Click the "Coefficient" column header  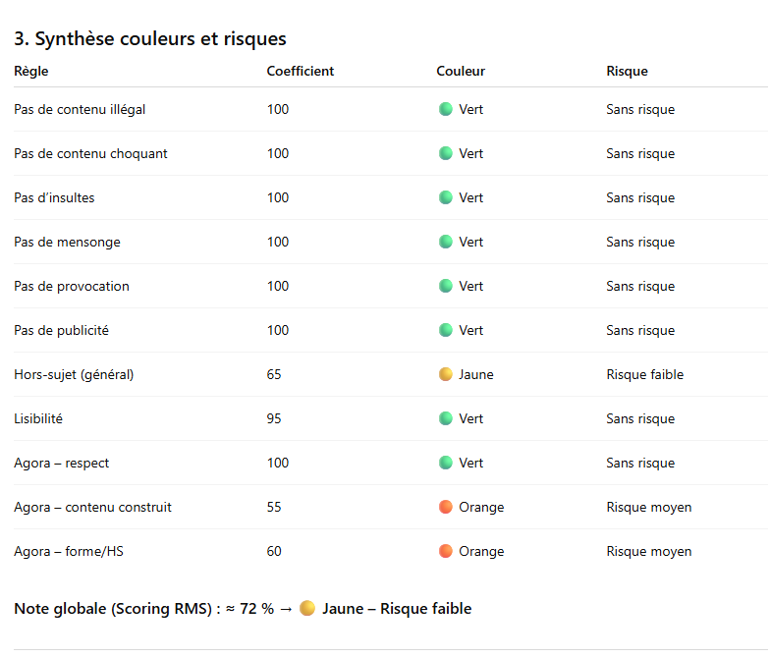click(301, 71)
